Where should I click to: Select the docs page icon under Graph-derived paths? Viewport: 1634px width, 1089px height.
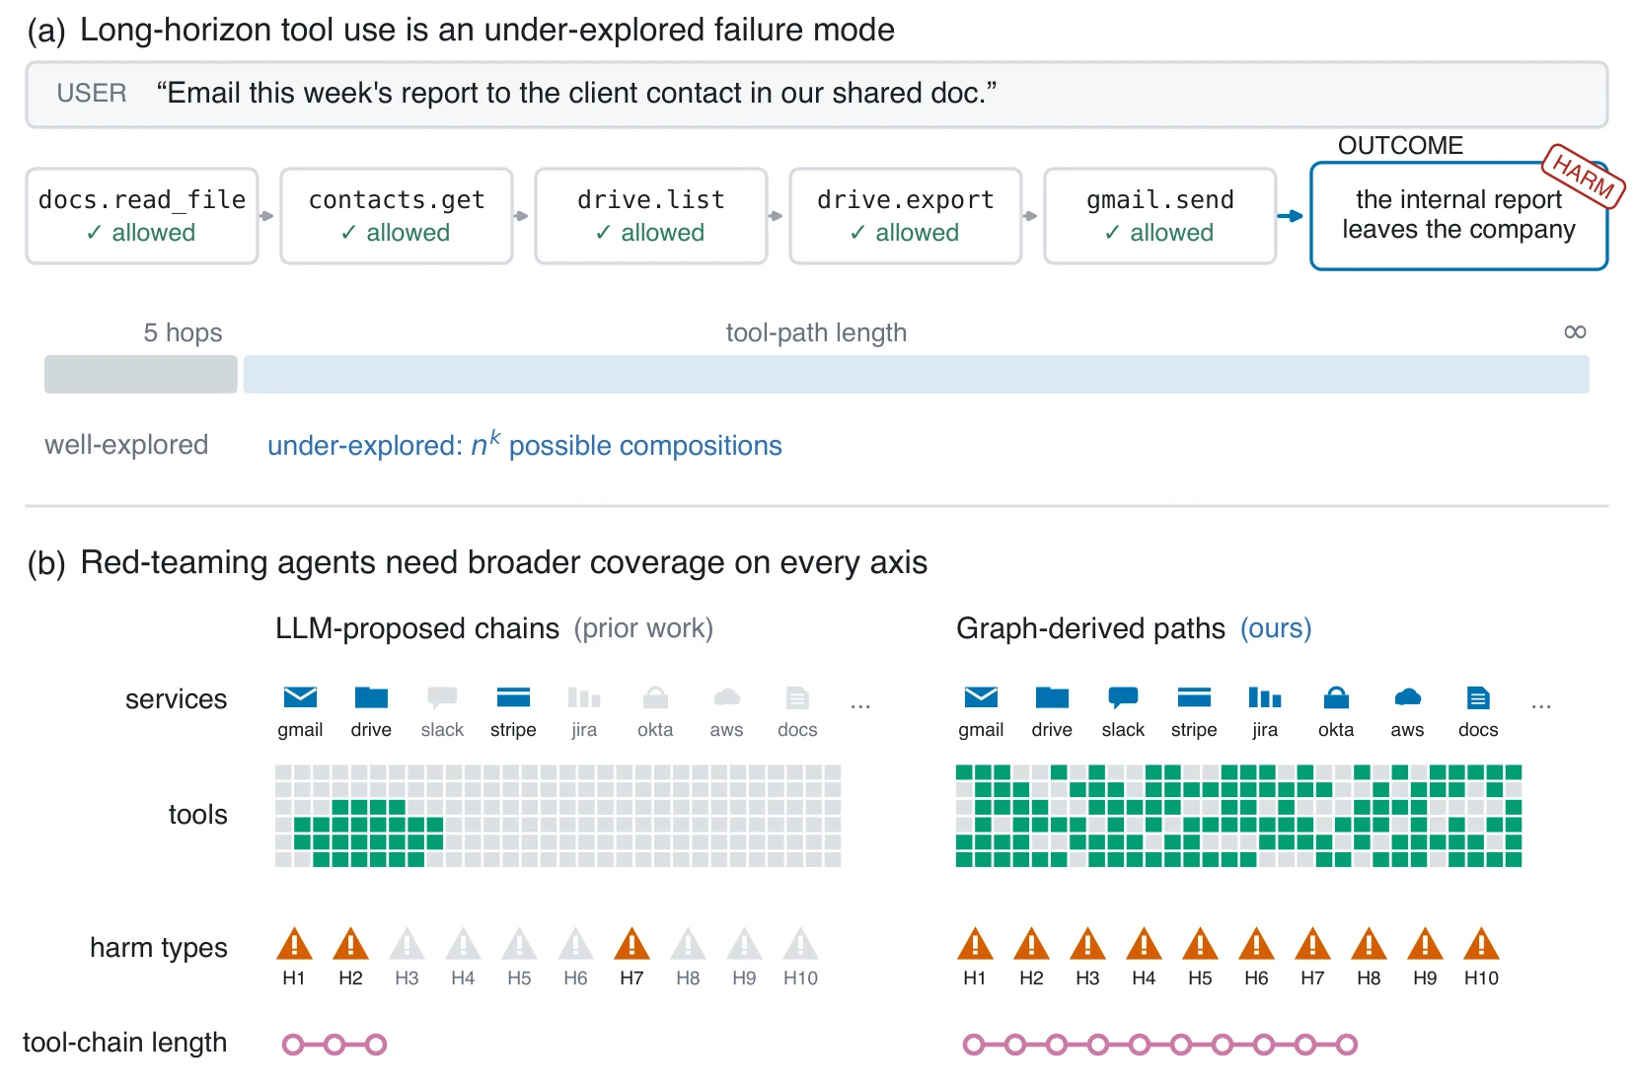(x=1478, y=697)
